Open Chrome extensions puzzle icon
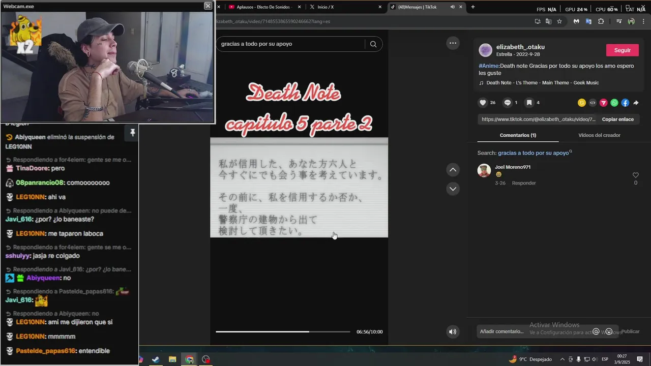The width and height of the screenshot is (651, 366). pos(601,21)
